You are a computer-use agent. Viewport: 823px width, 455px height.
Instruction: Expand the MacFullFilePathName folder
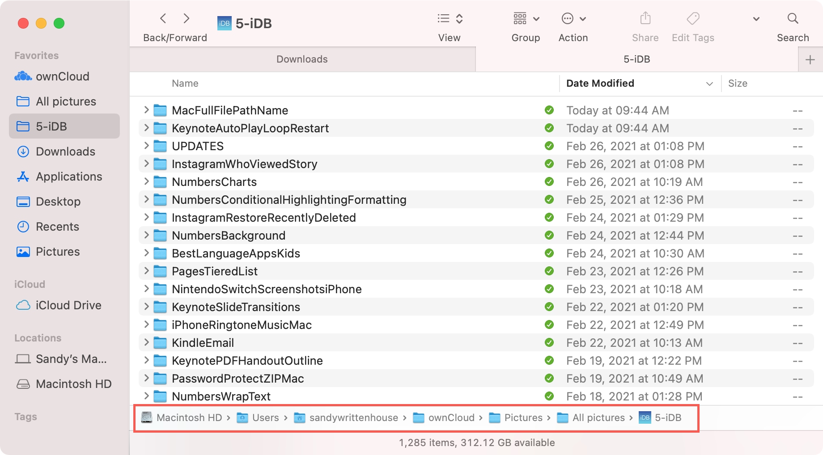(x=146, y=110)
